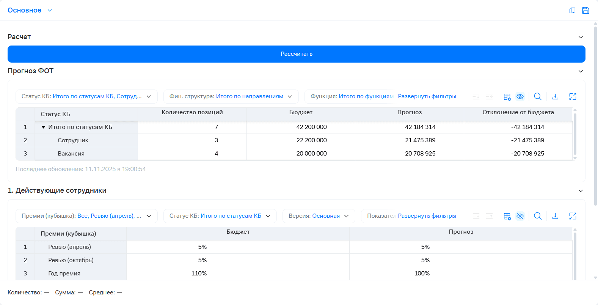
Task: Open table settings icon in Прогноз ФОТ toolbar
Action: pos(507,97)
